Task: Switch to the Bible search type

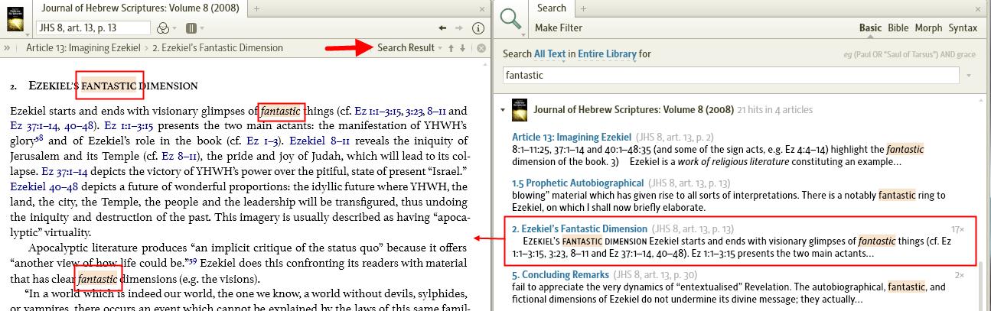Action: 898,28
